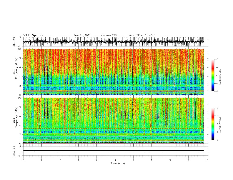Screen dimensions: 233x180
Task: Click the ch.1 spectrogram color bar
Action: point(213,75)
